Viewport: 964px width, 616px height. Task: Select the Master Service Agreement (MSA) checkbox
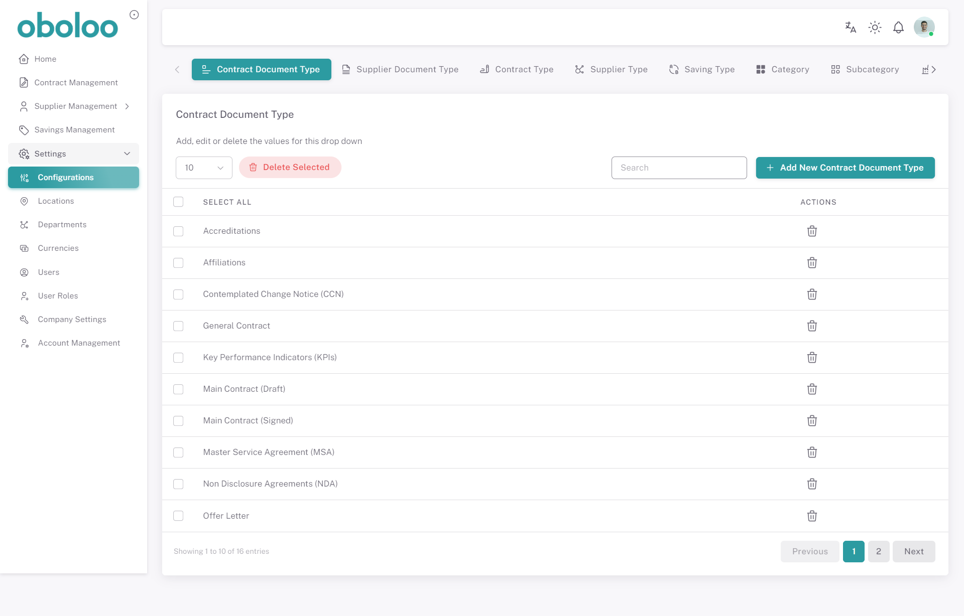click(x=178, y=452)
